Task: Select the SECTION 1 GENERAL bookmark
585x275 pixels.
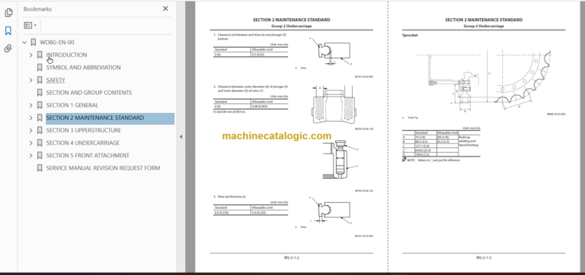Action: (72, 106)
